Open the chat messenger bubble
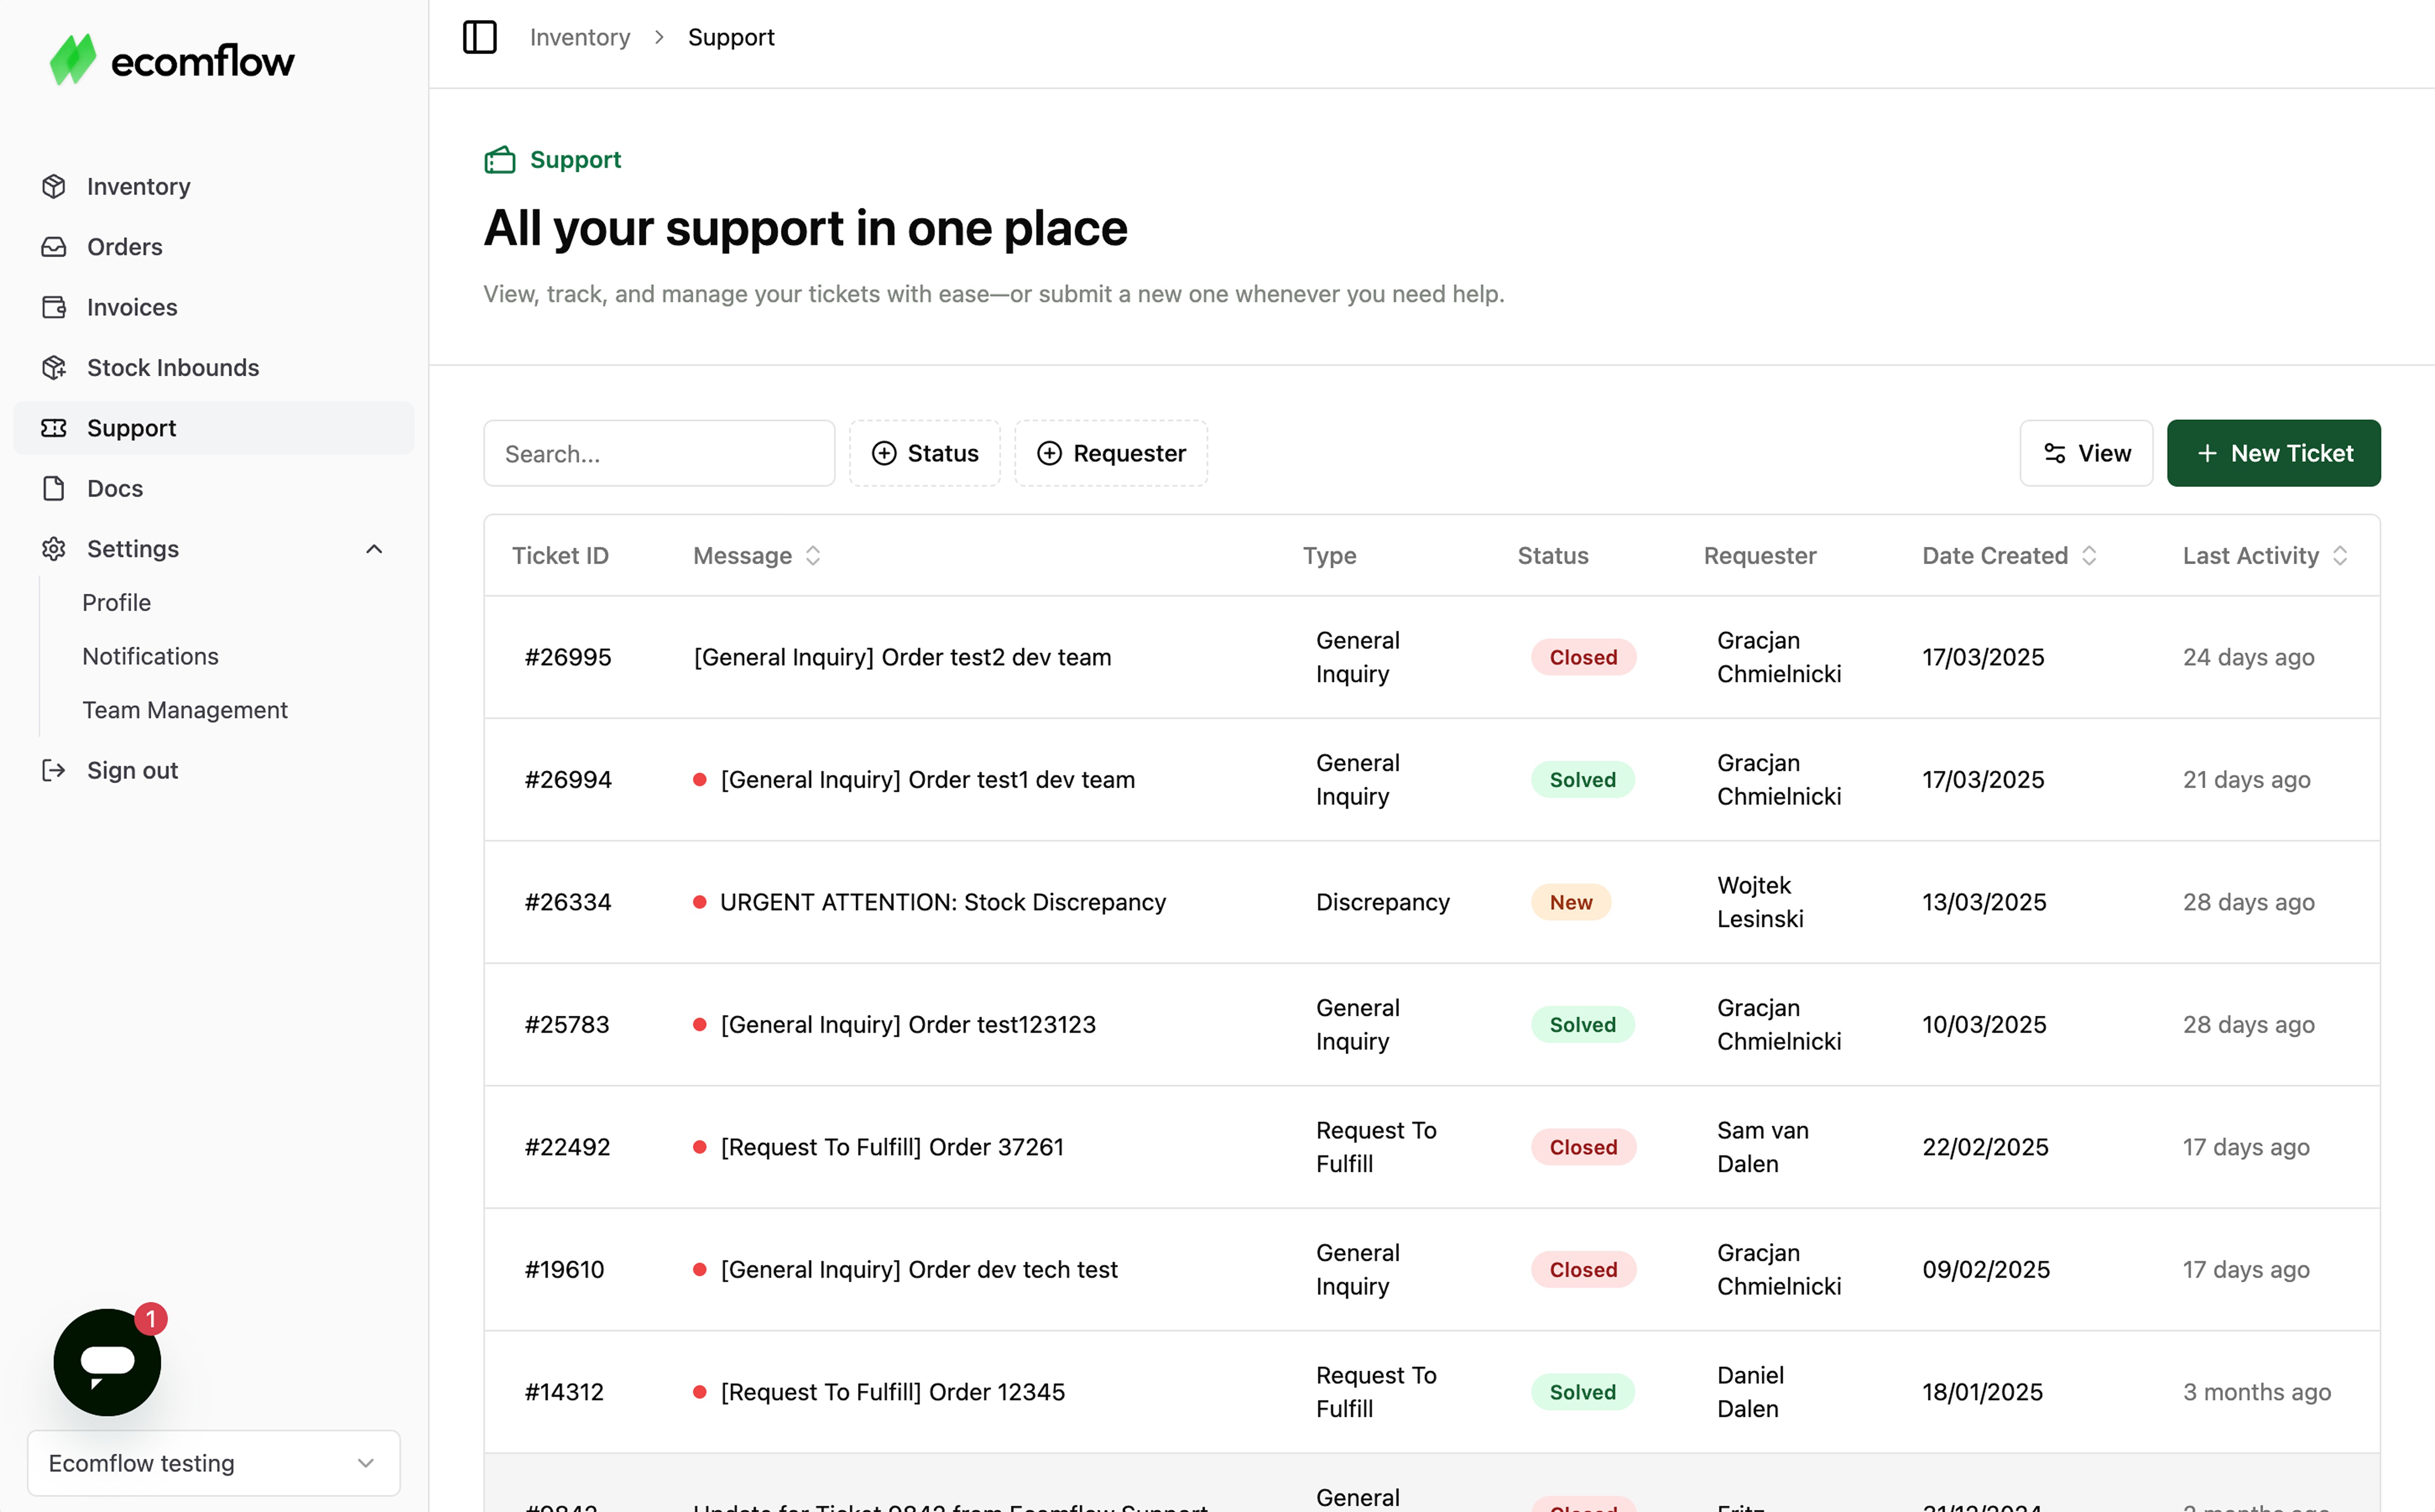The image size is (2435, 1512). (107, 1361)
